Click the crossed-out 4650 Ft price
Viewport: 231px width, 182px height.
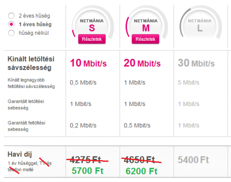tap(140, 160)
